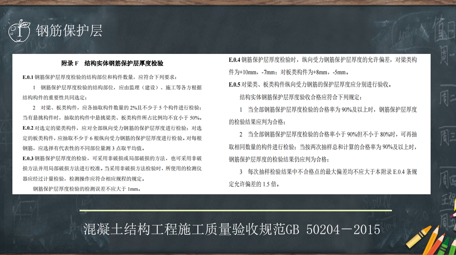
Task: Click the line 器应经过计量检验，检测操作应符合相应规程的规定
Action: click(84, 179)
